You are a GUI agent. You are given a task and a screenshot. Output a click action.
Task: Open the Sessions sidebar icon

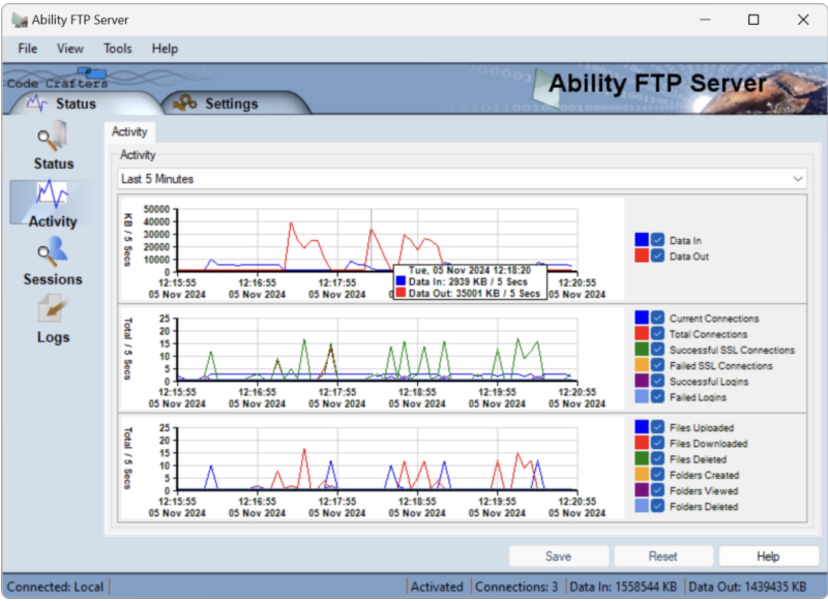click(x=52, y=261)
